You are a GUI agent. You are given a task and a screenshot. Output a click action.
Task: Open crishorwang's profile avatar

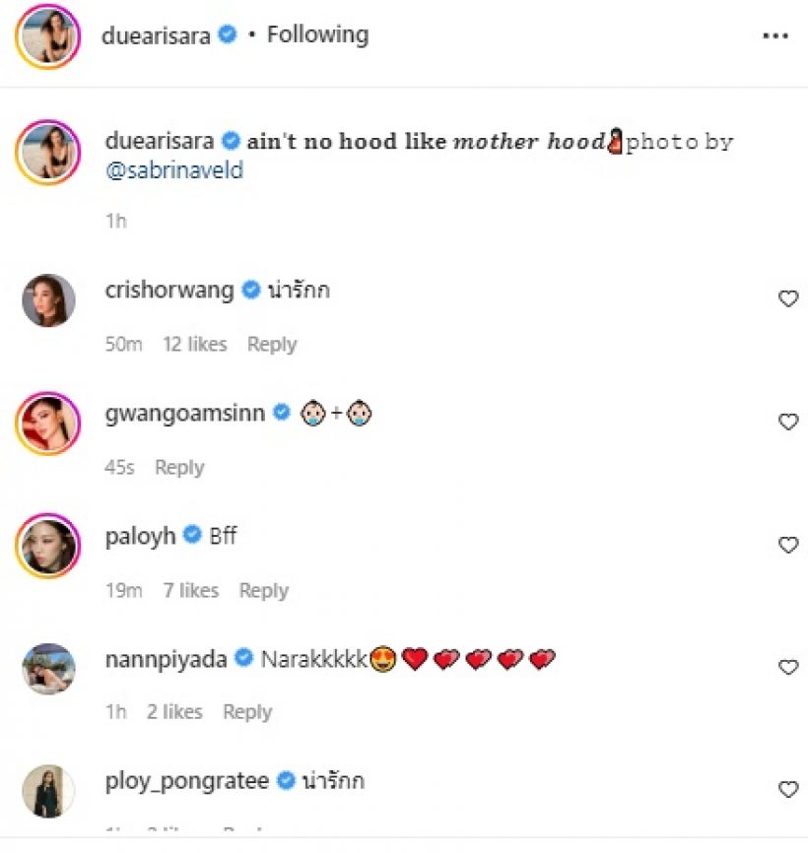pyautogui.click(x=48, y=299)
